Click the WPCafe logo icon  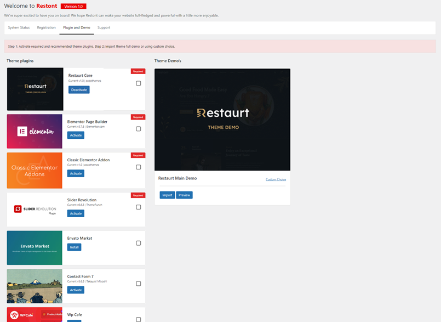tap(25, 315)
